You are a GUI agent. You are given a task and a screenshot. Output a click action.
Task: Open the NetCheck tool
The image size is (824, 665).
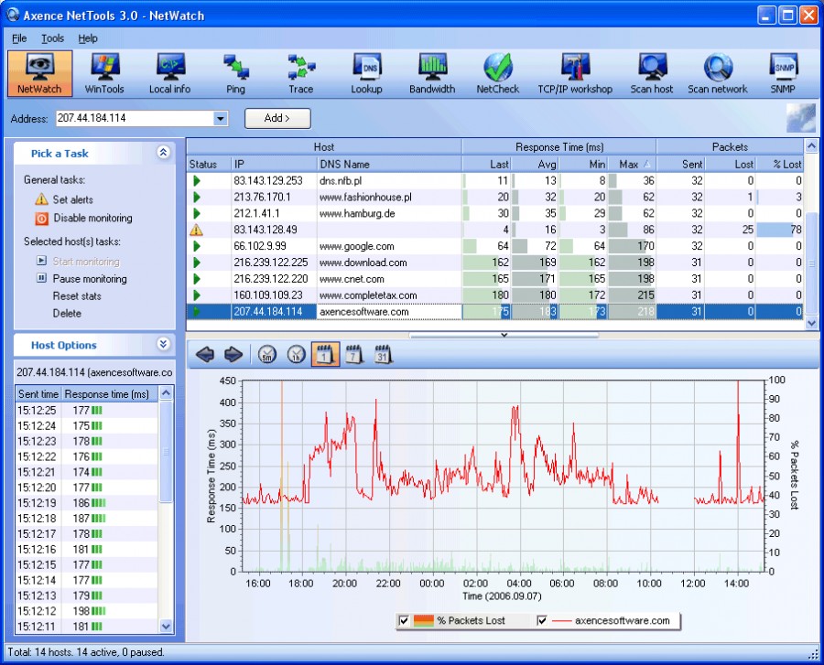(x=497, y=73)
